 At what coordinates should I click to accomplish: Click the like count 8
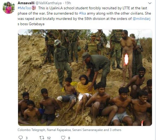point(69,138)
